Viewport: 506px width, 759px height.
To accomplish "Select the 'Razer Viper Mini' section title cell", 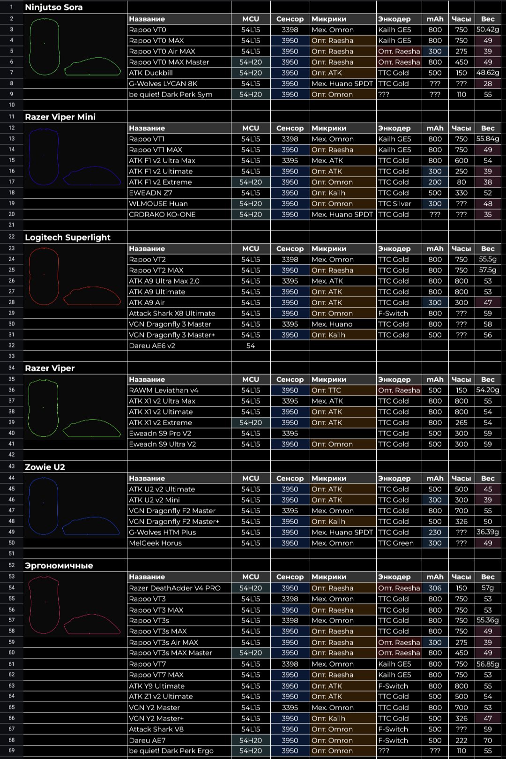I will (x=75, y=117).
